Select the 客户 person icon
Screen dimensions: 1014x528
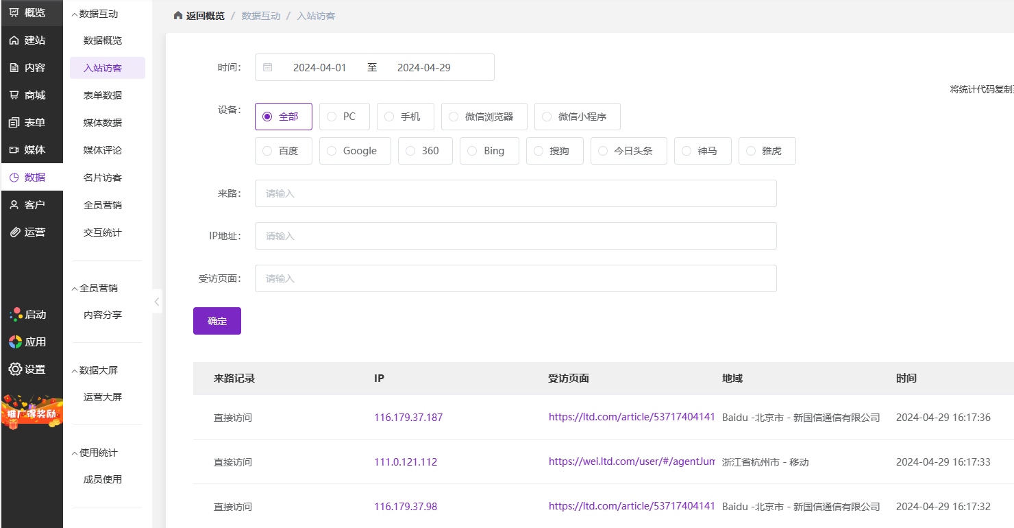(x=14, y=205)
